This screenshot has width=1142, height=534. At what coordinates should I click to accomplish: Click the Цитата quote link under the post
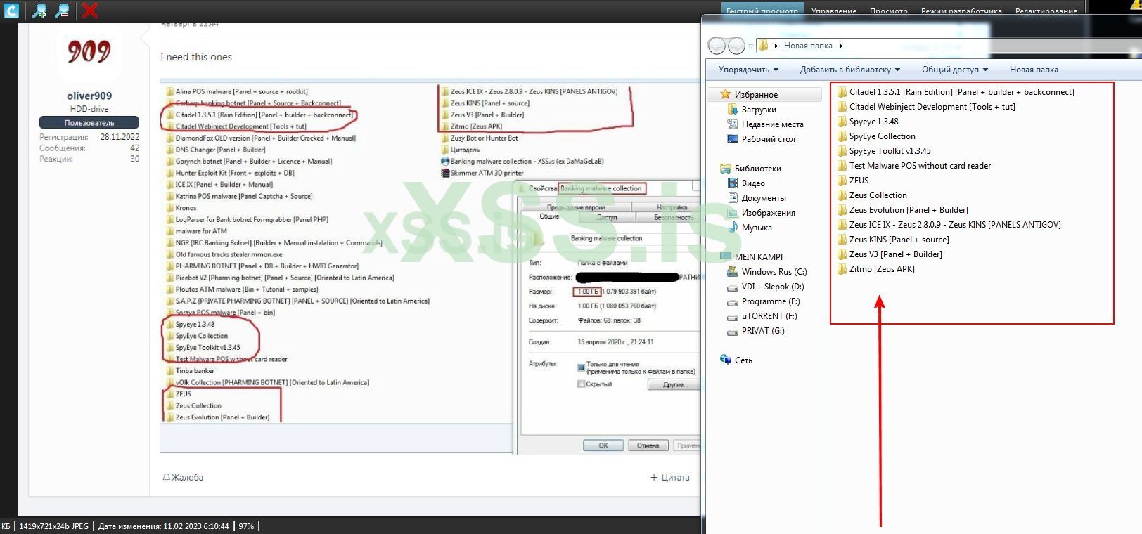(670, 477)
